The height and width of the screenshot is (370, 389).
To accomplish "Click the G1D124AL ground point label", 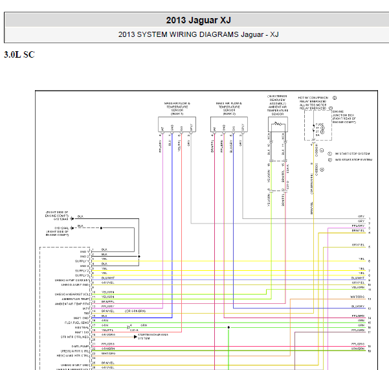I will pos(61,228).
